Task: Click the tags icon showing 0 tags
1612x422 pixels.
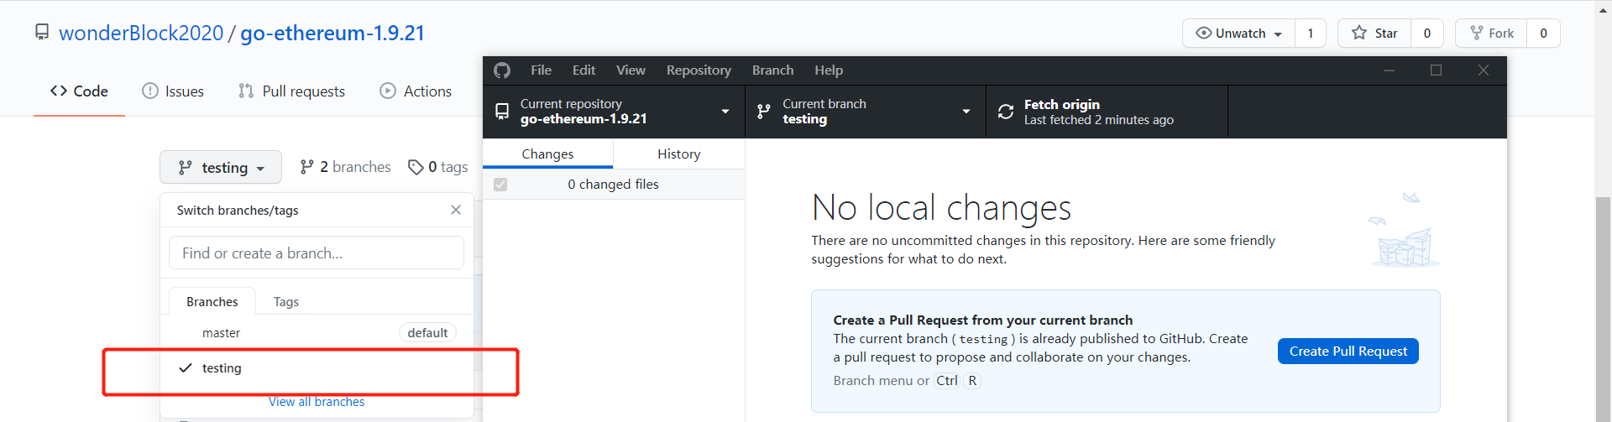Action: coord(416,167)
